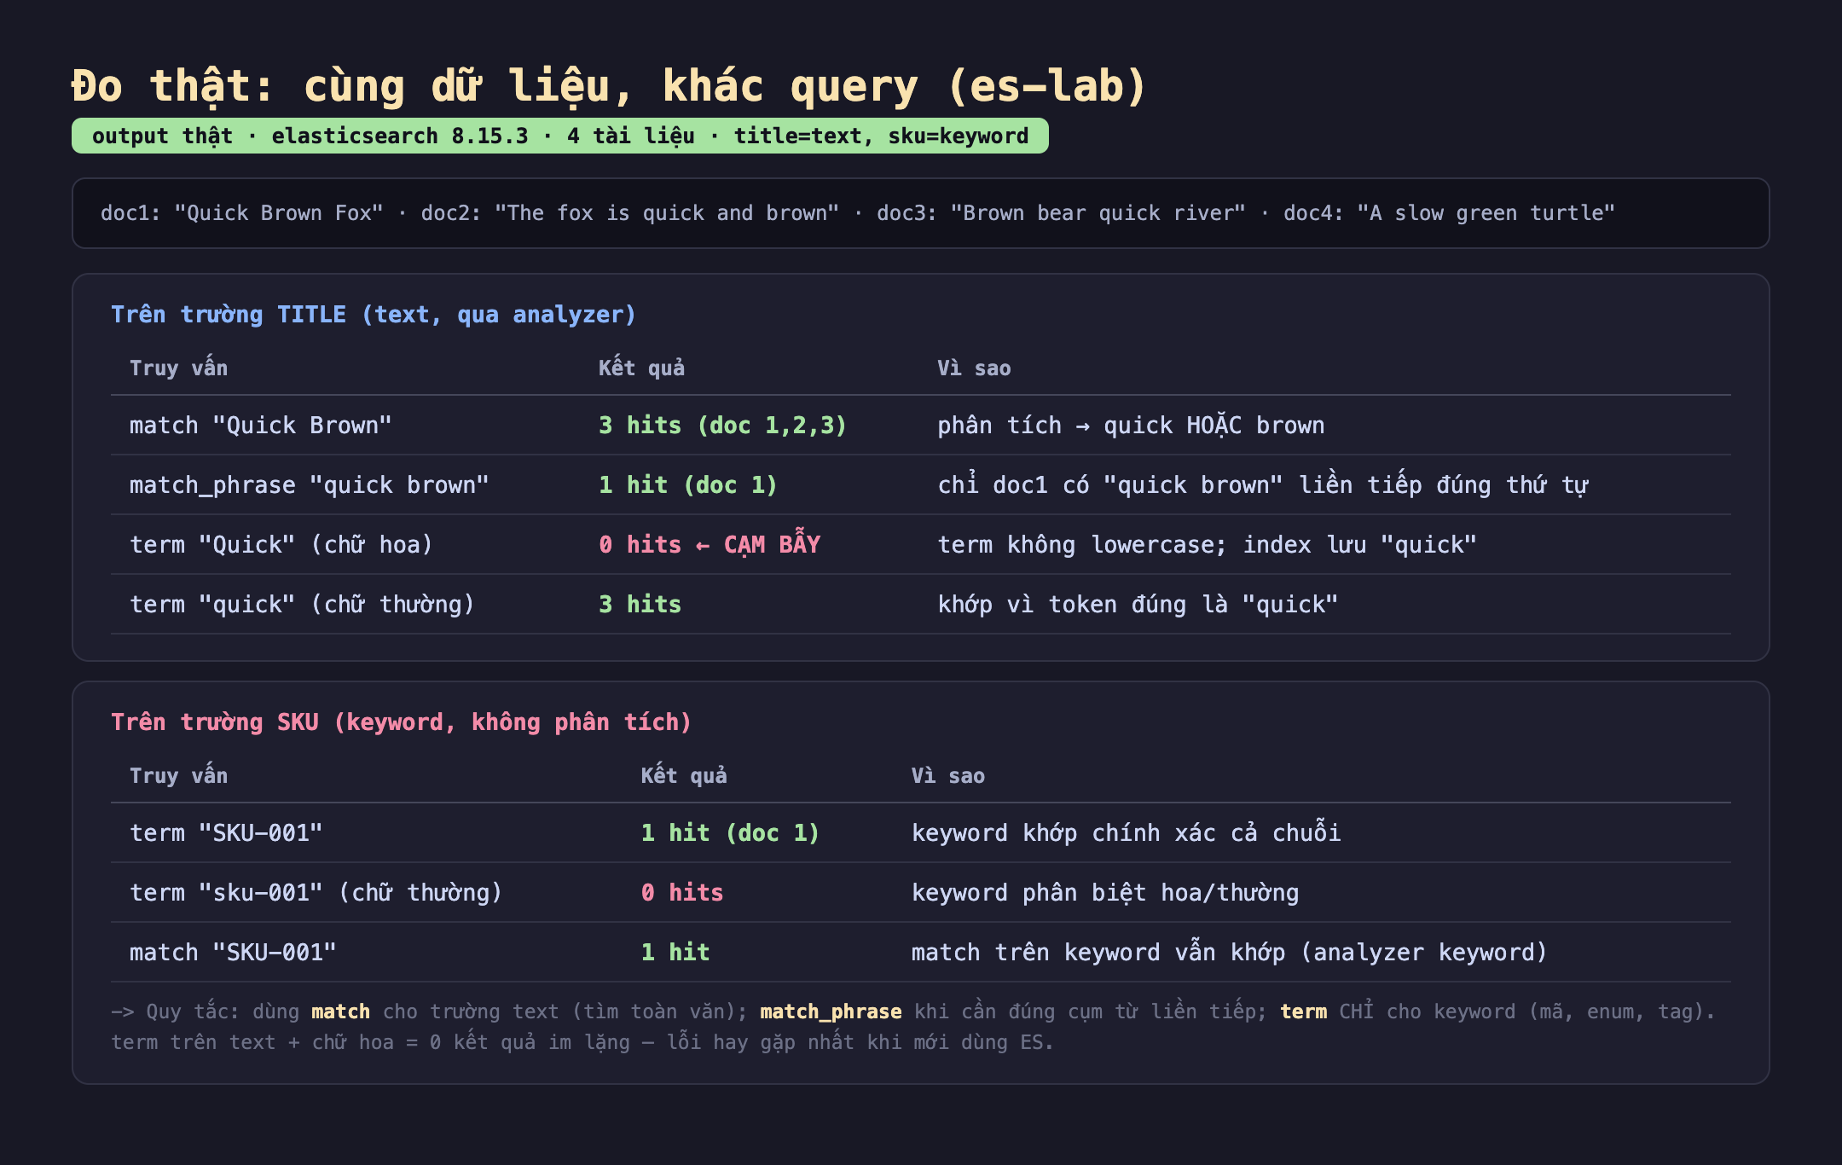1842x1165 pixels.
Task: Click heading "Trên trường SKU (keyword, không phân tích)"
Action: tap(401, 722)
